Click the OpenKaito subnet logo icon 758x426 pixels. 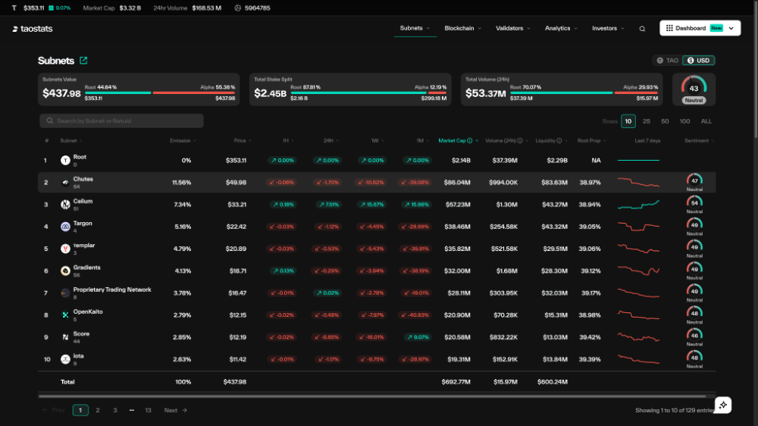[65, 315]
